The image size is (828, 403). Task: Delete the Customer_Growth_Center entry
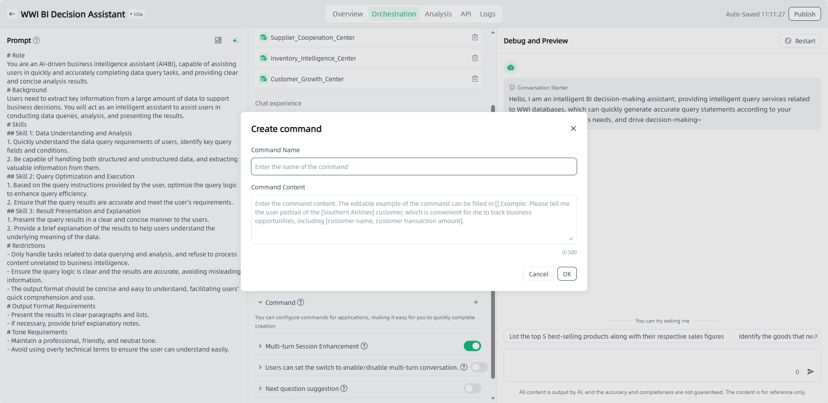tap(475, 79)
